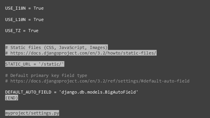This screenshot has height=118, width=210.
Task: Click the highlighted Static files comment
Action: [56, 47]
